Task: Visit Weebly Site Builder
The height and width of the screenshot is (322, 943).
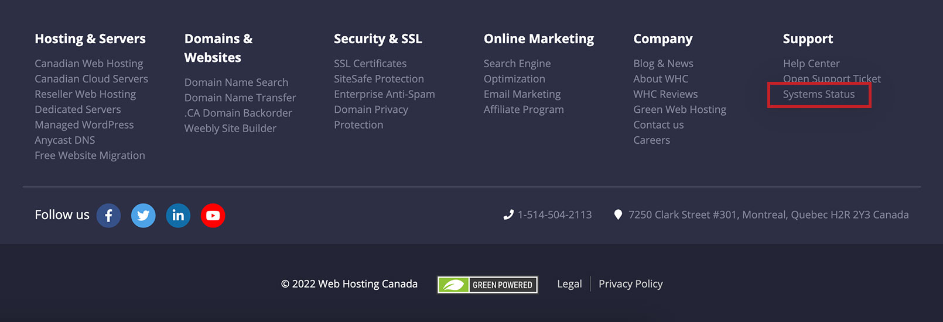Action: (230, 129)
